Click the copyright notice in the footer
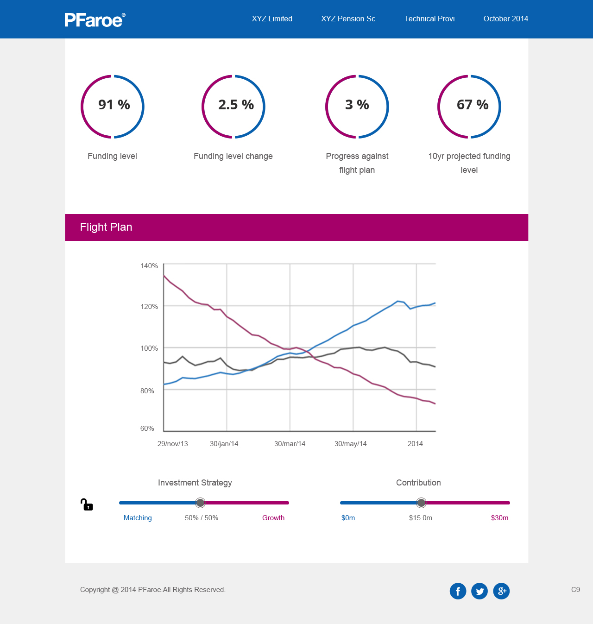The width and height of the screenshot is (593, 624). pos(153,590)
